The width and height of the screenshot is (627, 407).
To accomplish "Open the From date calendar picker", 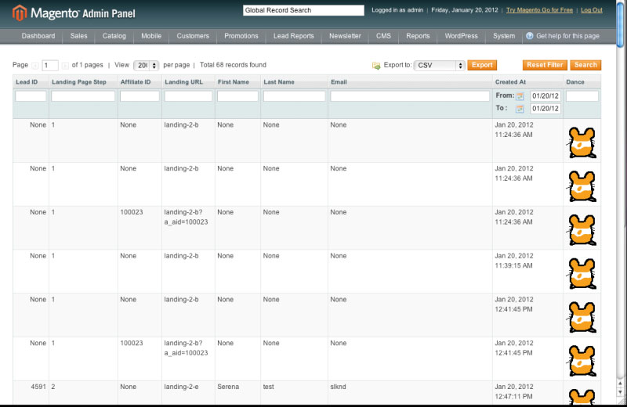I will 520,96.
